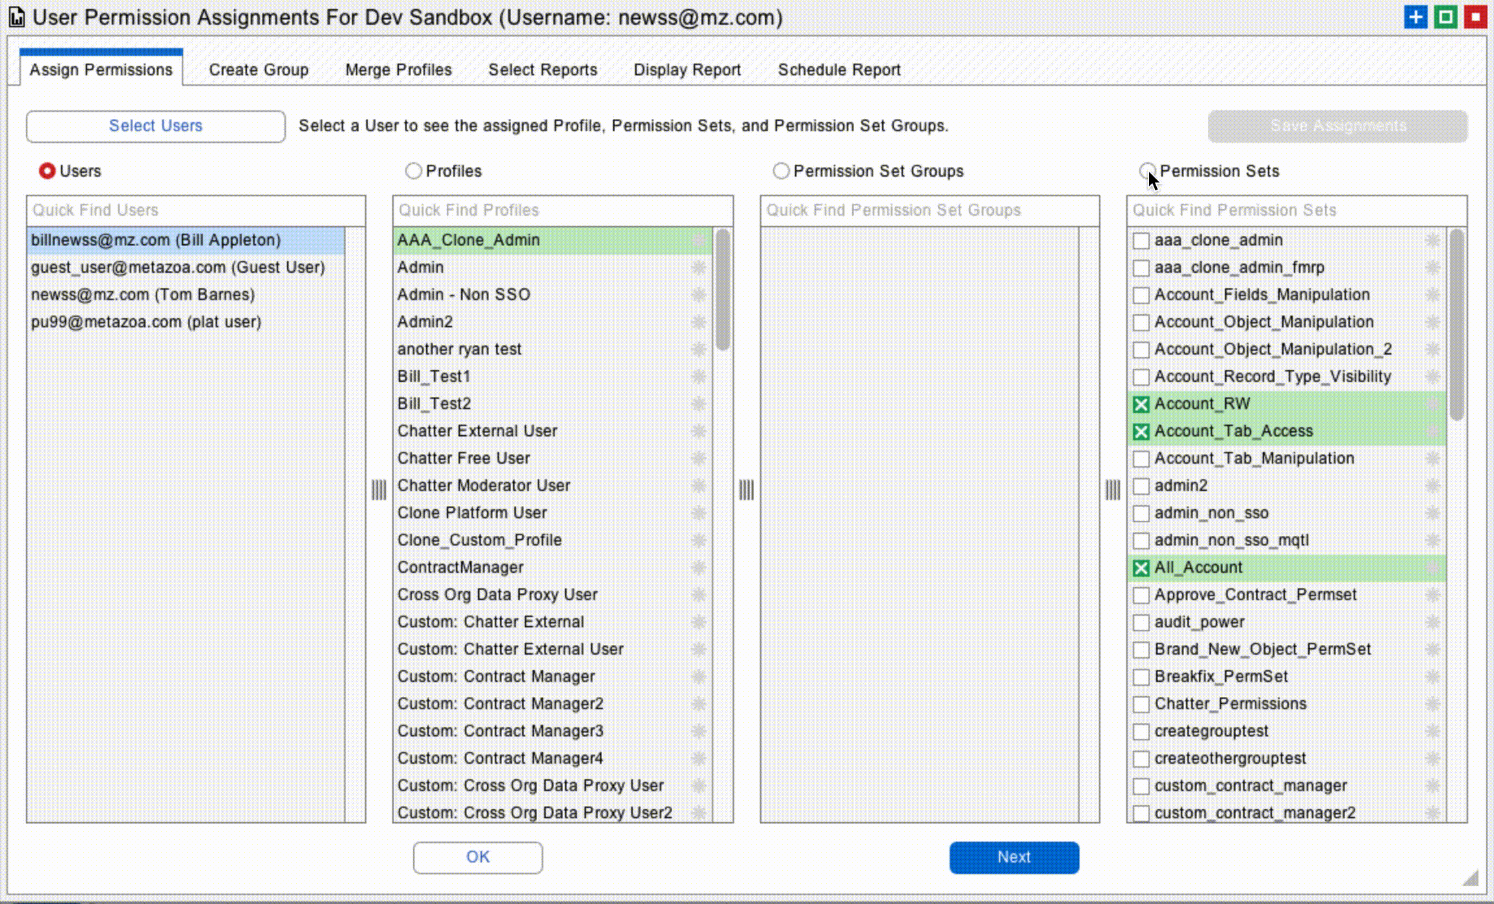Click the Permission Sets list scrollbar thumb
1494x904 pixels.
click(x=1457, y=325)
